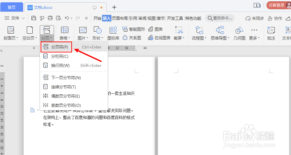Open a new tab with plus button

114,7
